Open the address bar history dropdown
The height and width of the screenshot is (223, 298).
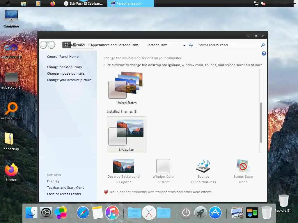[x=184, y=45]
